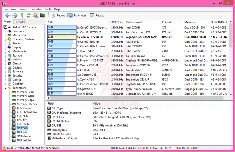This screenshot has width=235, height=152.
Task: Select the 6439 score bar
Action: (62, 27)
